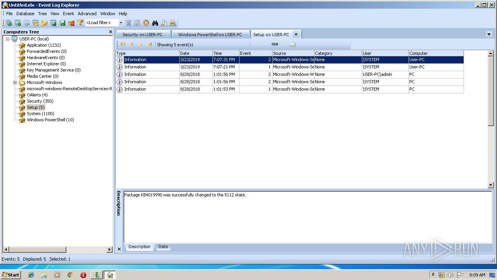Image resolution: width=497 pixels, height=280 pixels.
Task: Open the Windows Start menu
Action: (10, 275)
